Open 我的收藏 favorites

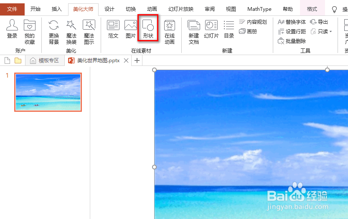coord(30,32)
